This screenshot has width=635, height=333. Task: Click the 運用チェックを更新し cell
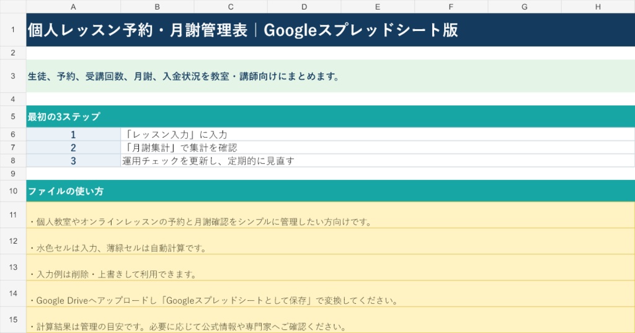coord(378,161)
